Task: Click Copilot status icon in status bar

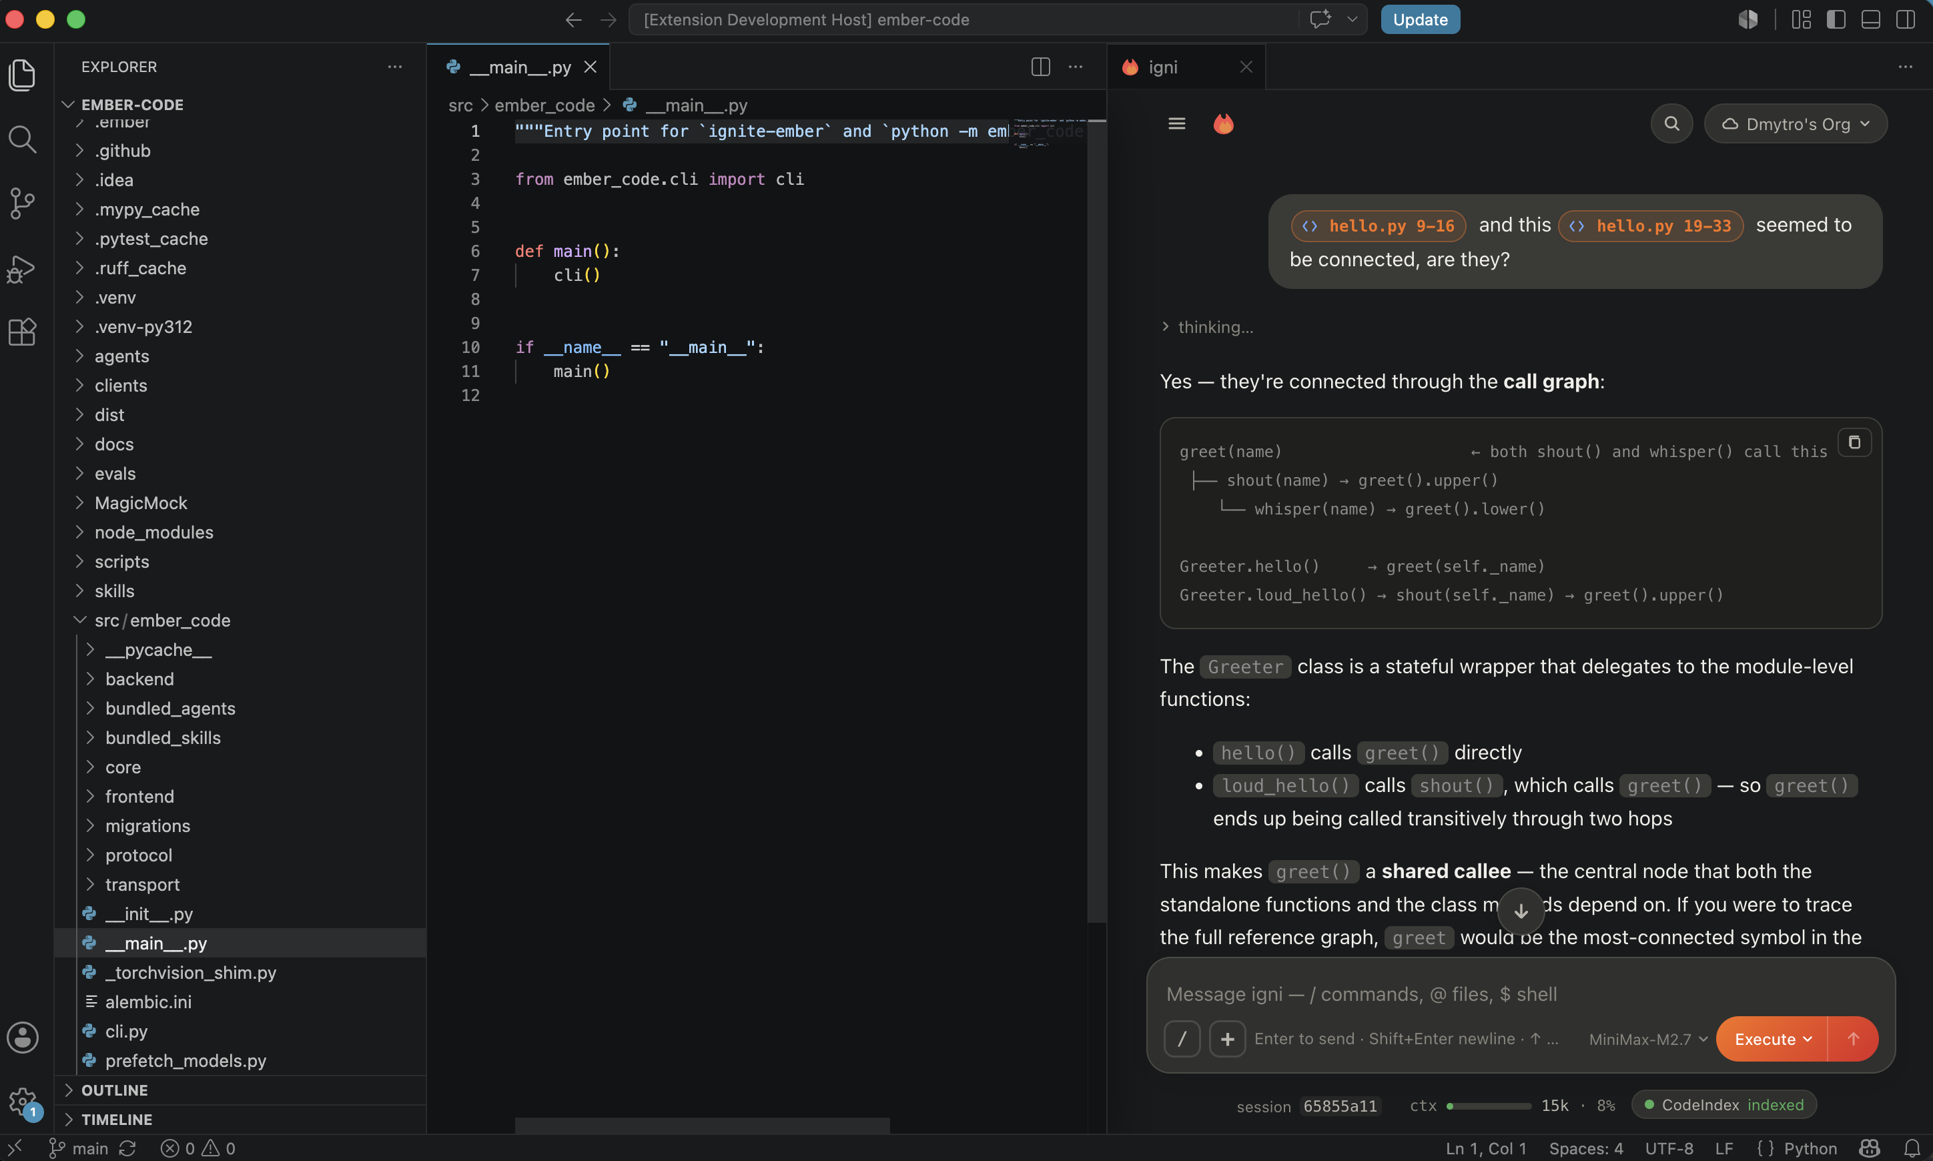Action: point(1870,1148)
